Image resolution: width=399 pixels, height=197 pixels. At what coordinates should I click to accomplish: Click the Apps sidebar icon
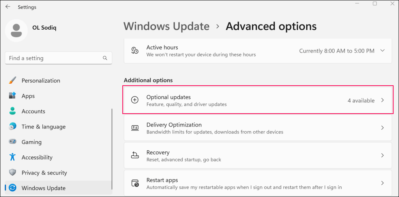tap(12, 96)
